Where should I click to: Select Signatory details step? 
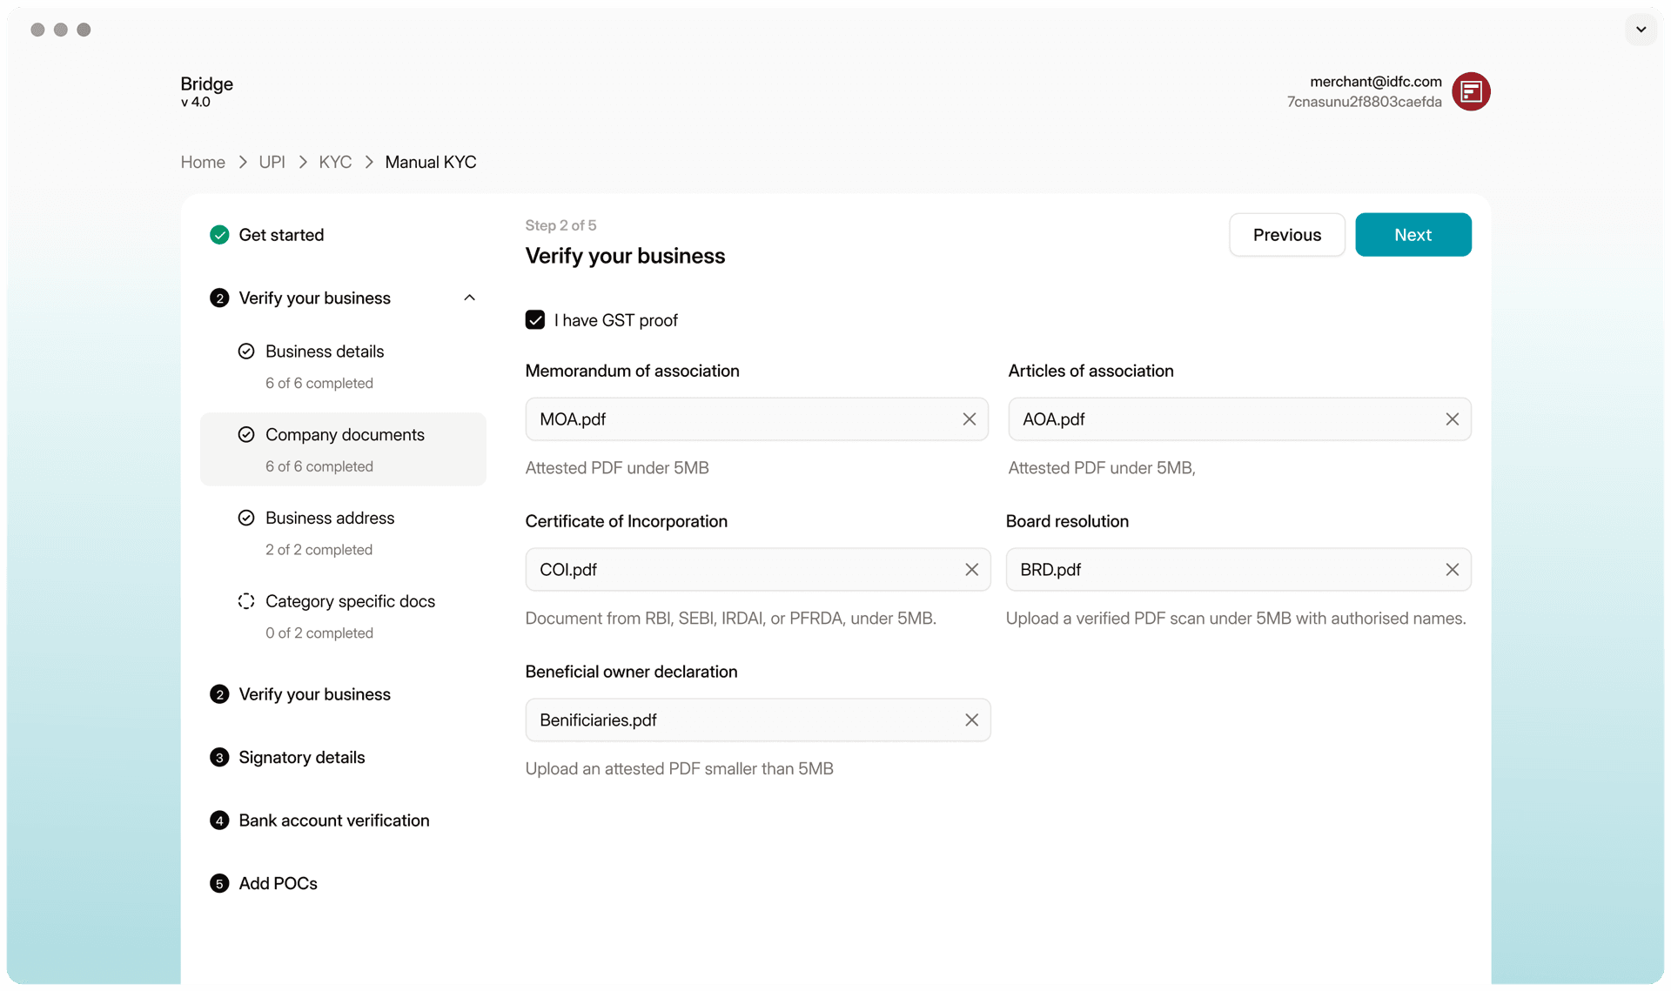click(x=301, y=758)
